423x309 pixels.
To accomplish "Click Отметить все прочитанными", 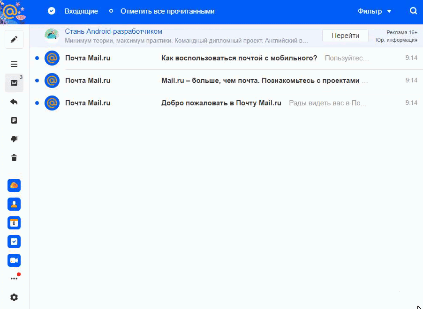I will (x=167, y=11).
